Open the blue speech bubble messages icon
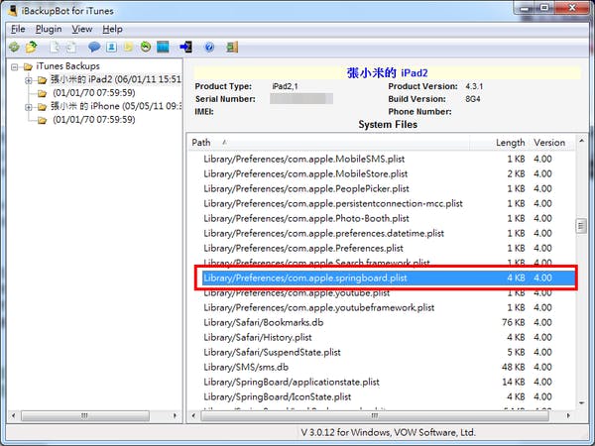The image size is (595, 446). [x=94, y=47]
